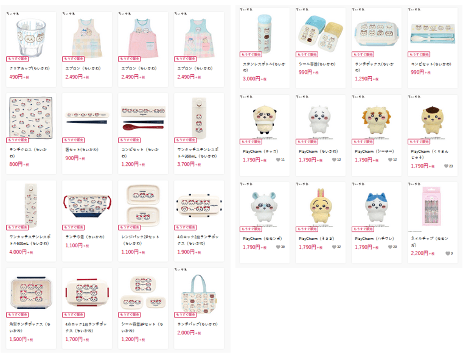Select the lunch cloth product image
This screenshot has width=463, height=360.
[x=31, y=118]
